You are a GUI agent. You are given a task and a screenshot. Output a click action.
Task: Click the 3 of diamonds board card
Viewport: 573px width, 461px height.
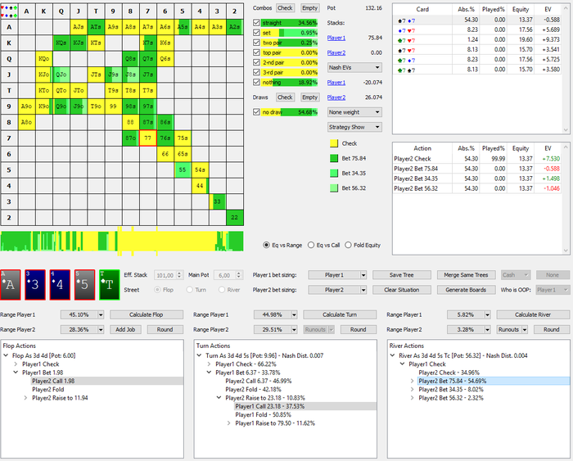[35, 285]
